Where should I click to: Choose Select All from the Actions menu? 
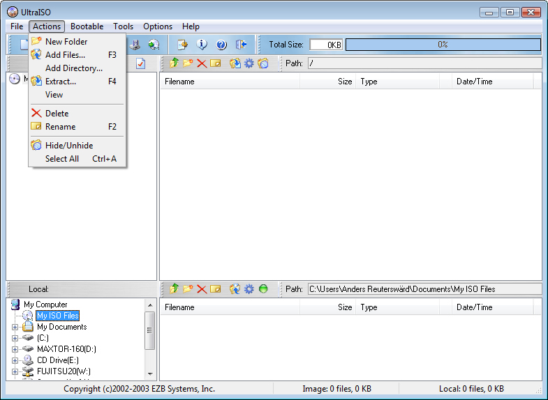[77, 159]
